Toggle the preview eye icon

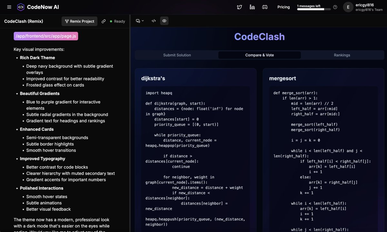pyautogui.click(x=164, y=21)
